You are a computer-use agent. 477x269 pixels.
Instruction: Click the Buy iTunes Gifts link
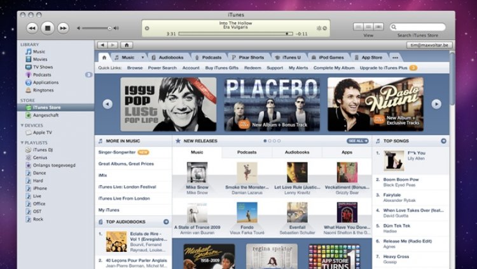tap(222, 68)
